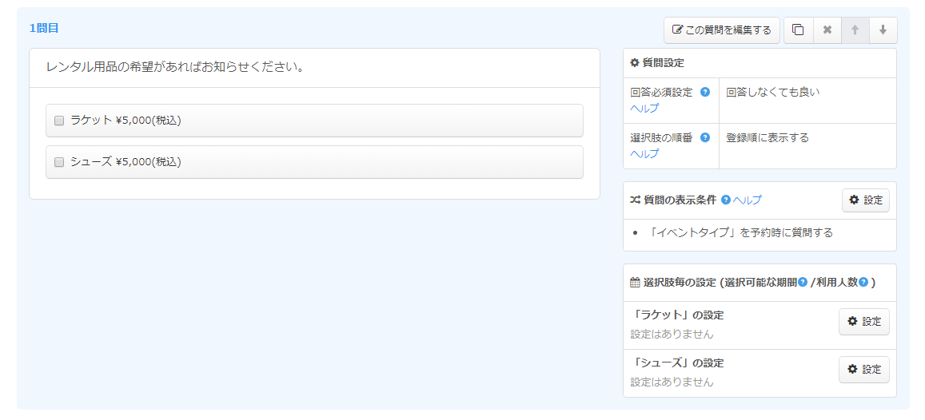This screenshot has width=925, height=420.
Task: Click the この質問を編集する button
Action: (721, 30)
